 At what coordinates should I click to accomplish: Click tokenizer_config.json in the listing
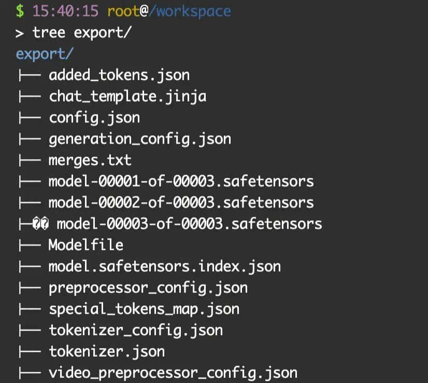[x=136, y=330]
